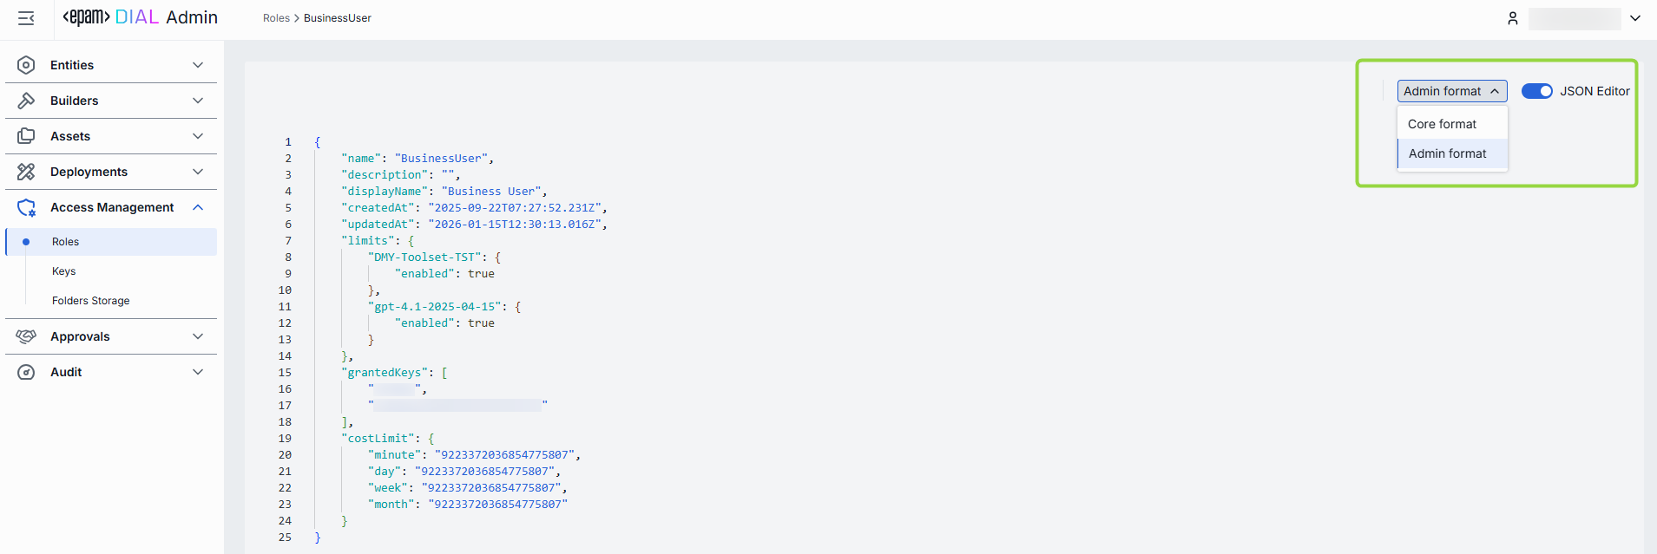Click the Assets stacked files icon
1657x554 pixels.
click(x=26, y=136)
